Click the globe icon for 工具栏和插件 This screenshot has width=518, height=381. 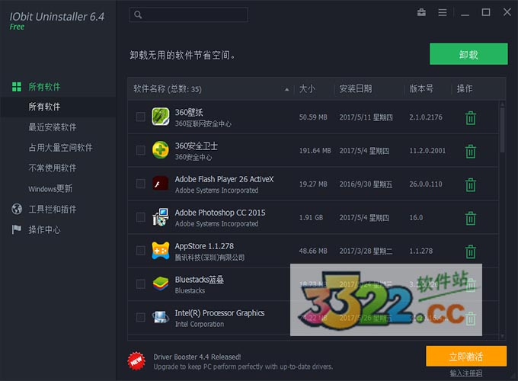(x=17, y=209)
